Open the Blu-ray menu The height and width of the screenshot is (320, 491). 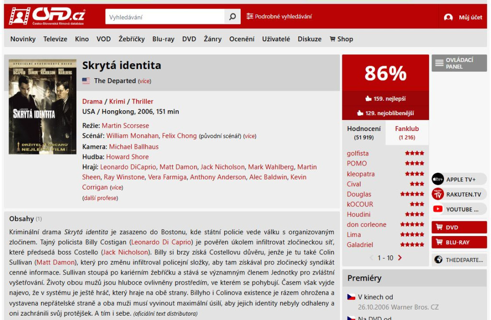click(164, 39)
